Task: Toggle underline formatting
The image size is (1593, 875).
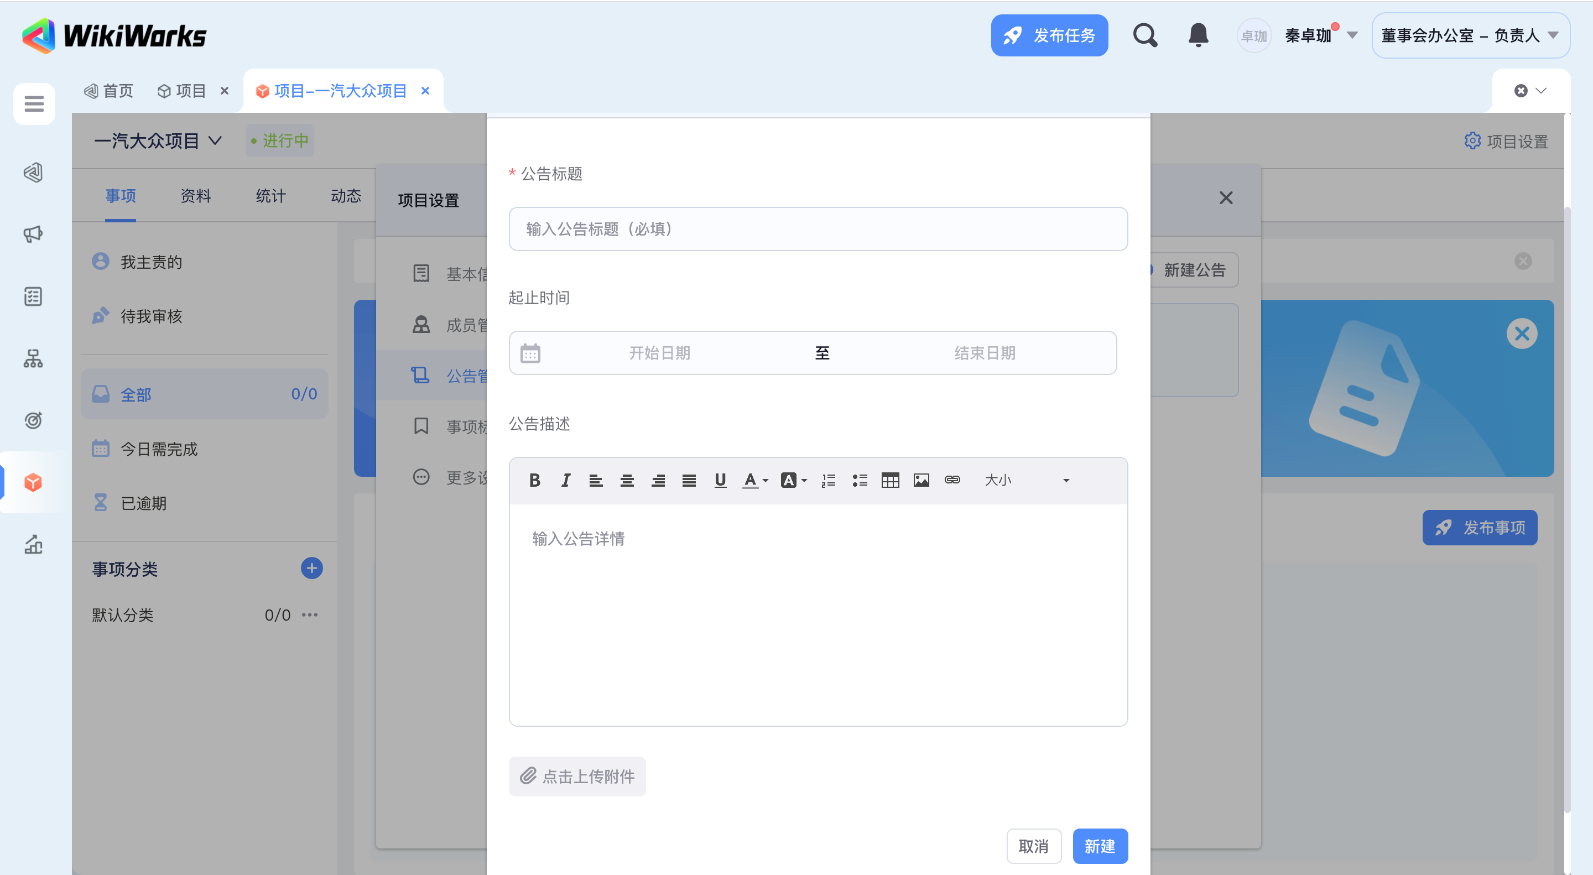Action: (x=720, y=480)
